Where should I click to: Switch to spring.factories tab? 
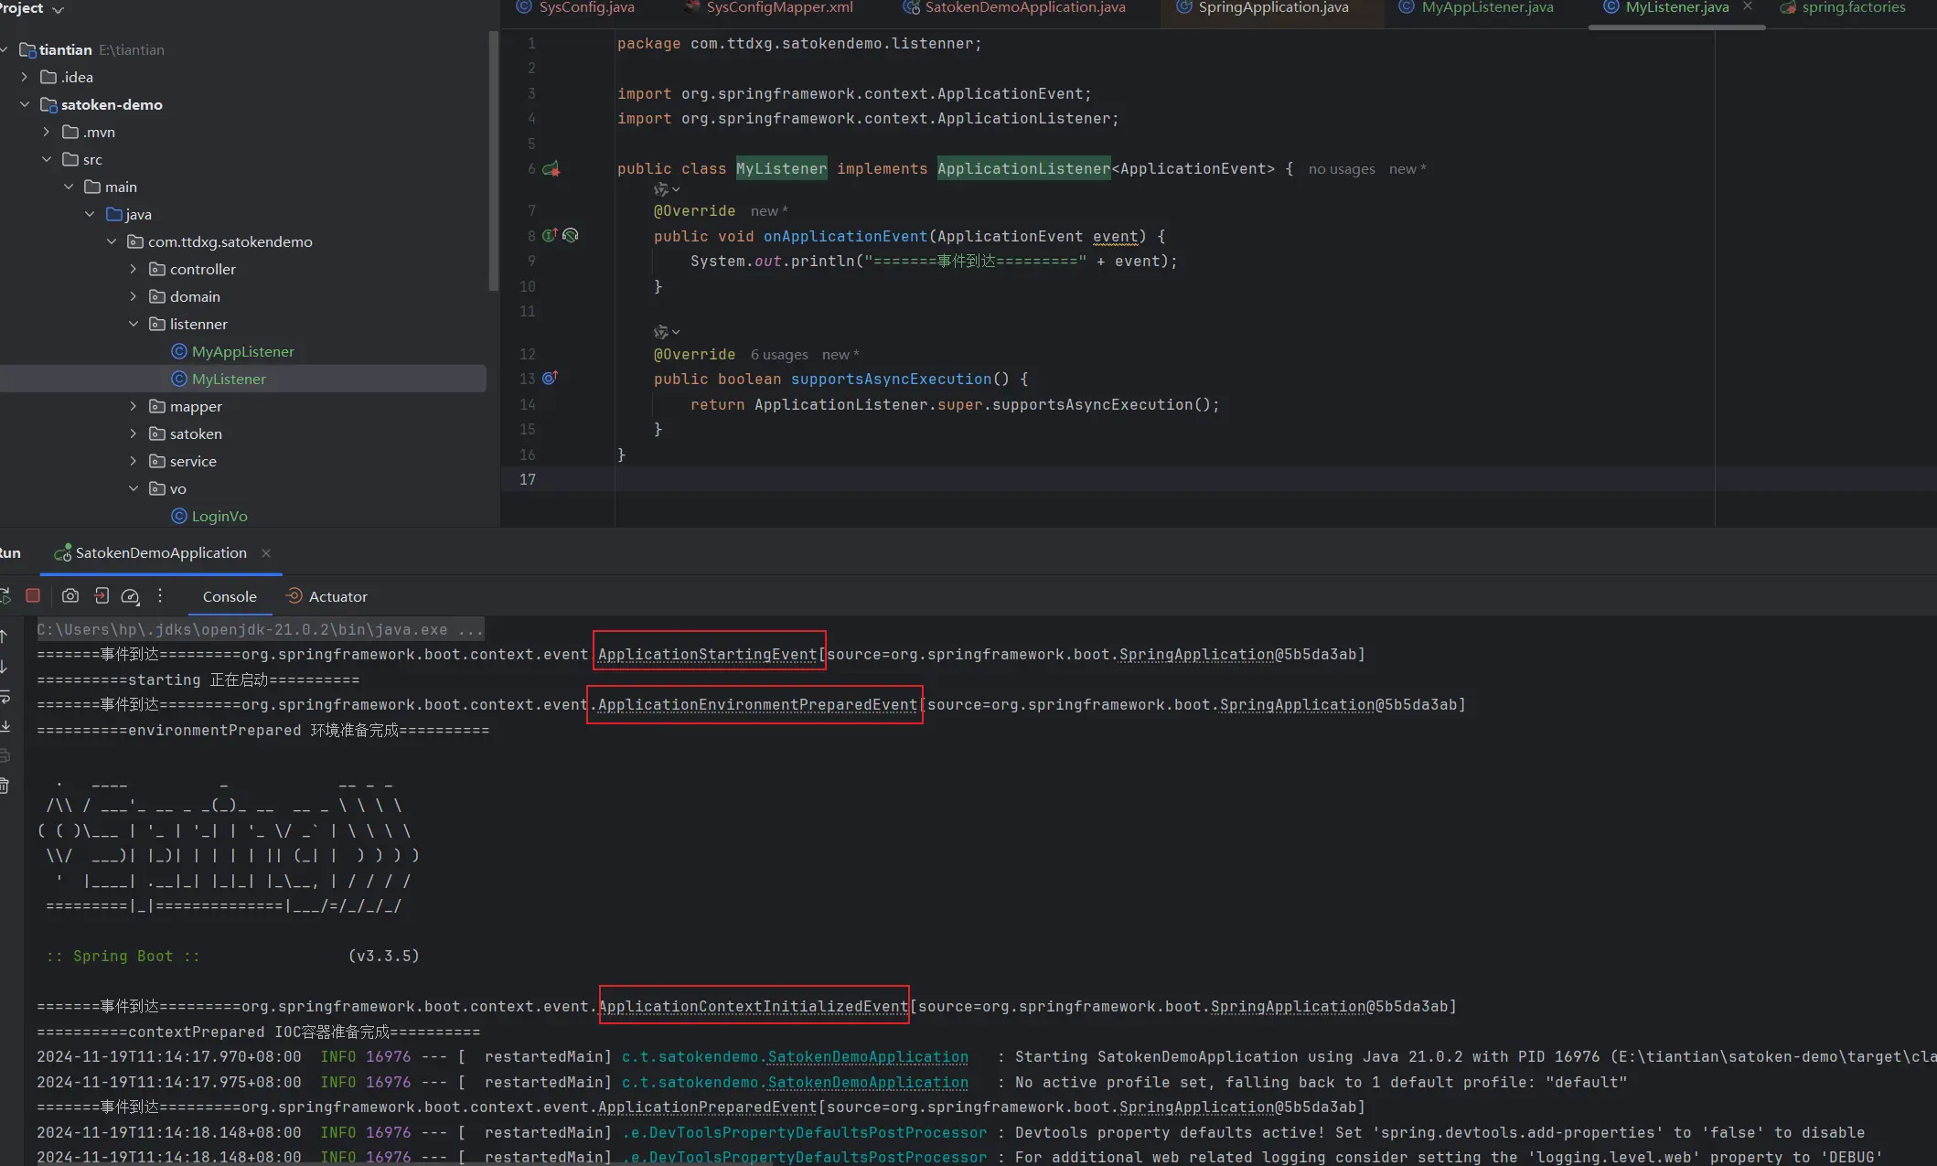click(x=1844, y=7)
